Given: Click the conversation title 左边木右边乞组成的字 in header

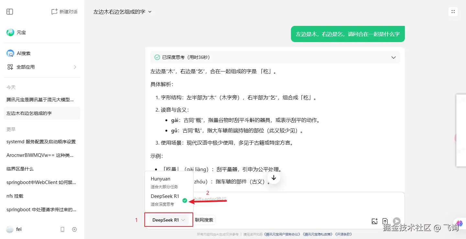Looking at the screenshot, I should 119,12.
